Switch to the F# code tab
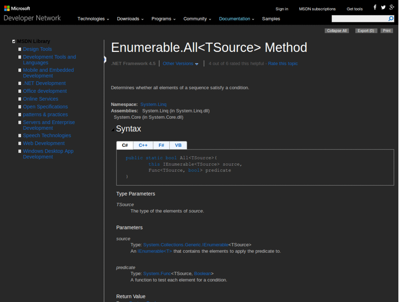This screenshot has height=302, width=403. [161, 145]
